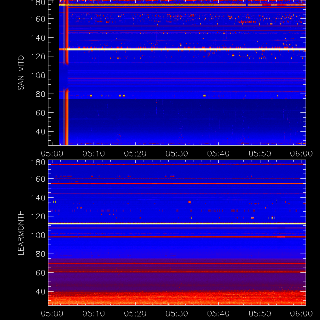Select the 120 frequency label on San Vito plot

pos(38,56)
